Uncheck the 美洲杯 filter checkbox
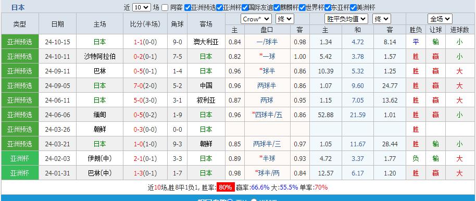The height and width of the screenshot is (201, 476). [x=353, y=8]
